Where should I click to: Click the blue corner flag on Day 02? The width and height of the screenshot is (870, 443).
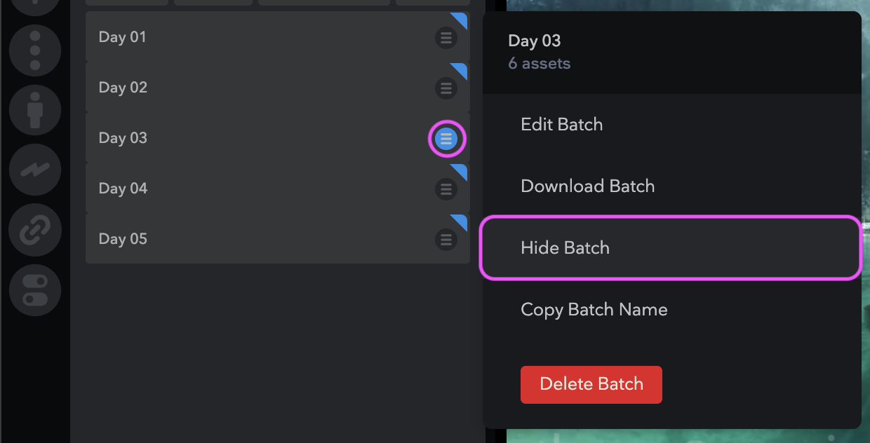(462, 69)
